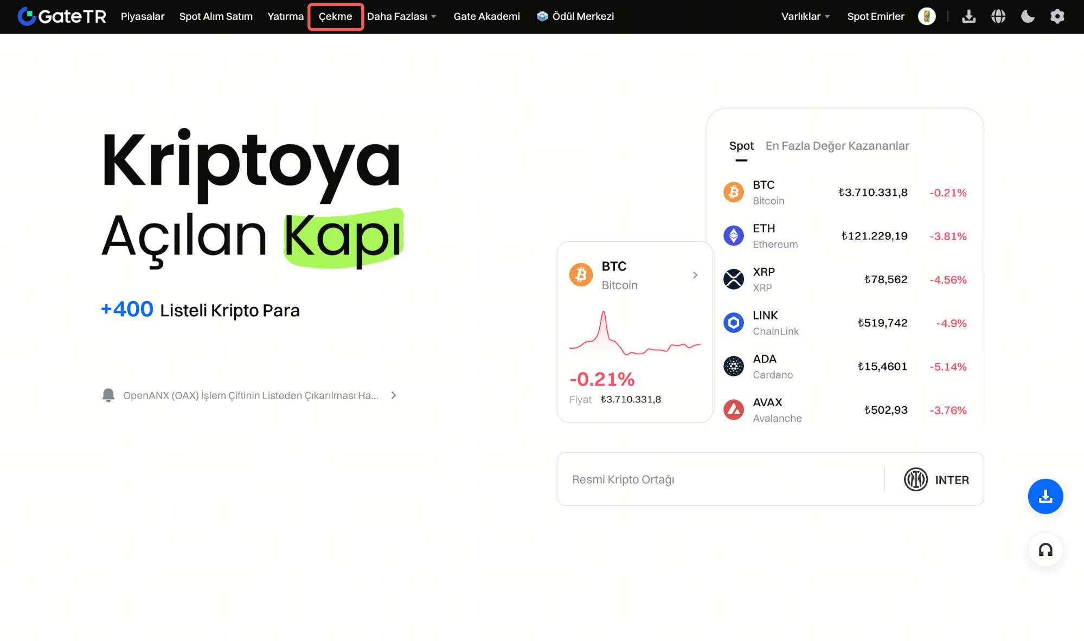Screen dimensions: 1084x641
Task: Expand the Daha Fazlası dropdown
Action: (x=402, y=16)
